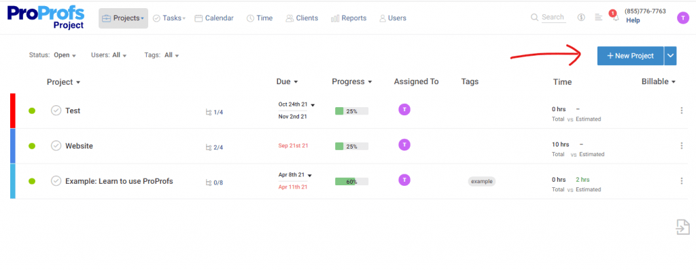Image resolution: width=696 pixels, height=270 pixels.
Task: Click the 2 hrs estimated time
Action: click(582, 180)
